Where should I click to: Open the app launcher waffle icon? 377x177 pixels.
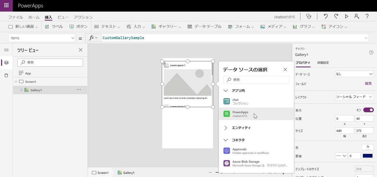[6, 6]
